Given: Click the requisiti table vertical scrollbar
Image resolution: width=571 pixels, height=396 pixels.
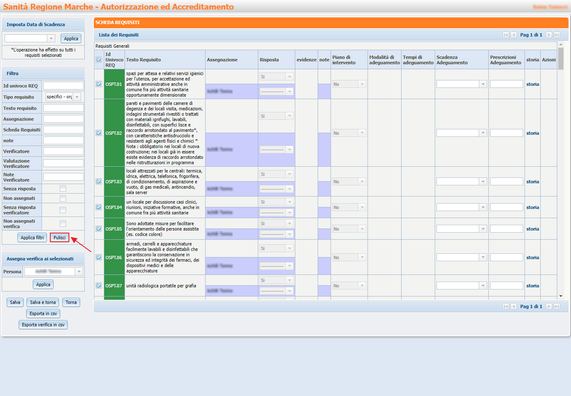Looking at the screenshot, I should point(561,166).
